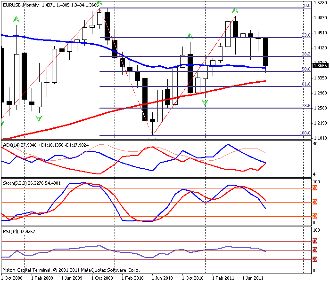The width and height of the screenshot is (330, 282).
Task: Select the Fibonacci 0.0 level label
Action: pos(307,6)
